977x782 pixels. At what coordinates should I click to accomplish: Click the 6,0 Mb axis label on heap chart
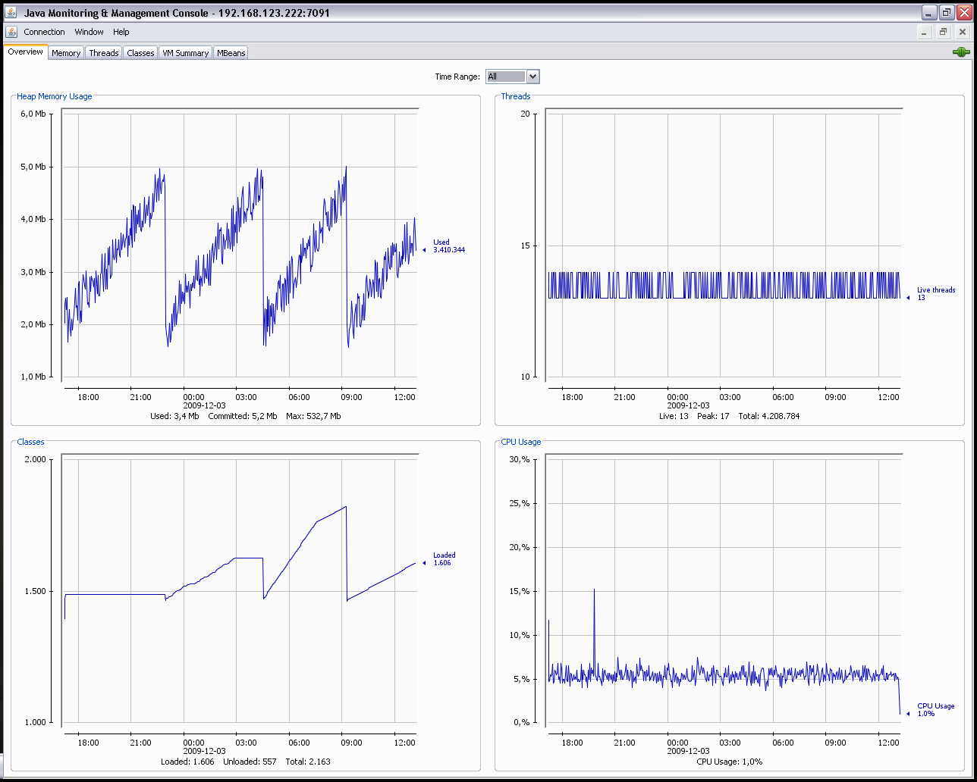point(33,114)
